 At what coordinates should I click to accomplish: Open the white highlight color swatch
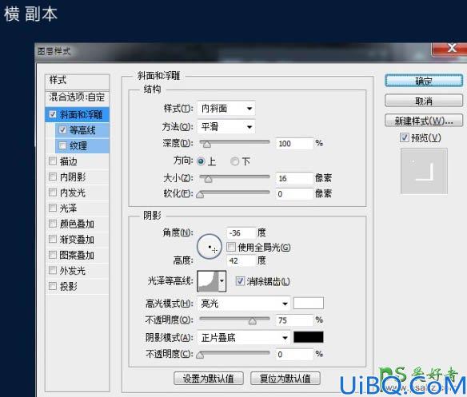point(309,304)
